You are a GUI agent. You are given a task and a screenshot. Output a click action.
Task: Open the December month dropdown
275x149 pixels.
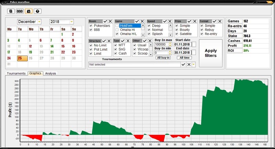39,22
